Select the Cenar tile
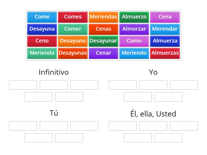The height and width of the screenshot is (155, 207). click(103, 53)
